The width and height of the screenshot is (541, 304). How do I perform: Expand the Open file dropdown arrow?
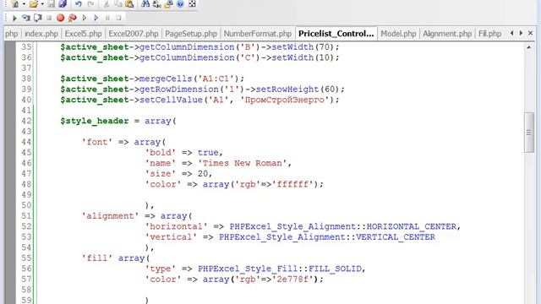(x=42, y=4)
